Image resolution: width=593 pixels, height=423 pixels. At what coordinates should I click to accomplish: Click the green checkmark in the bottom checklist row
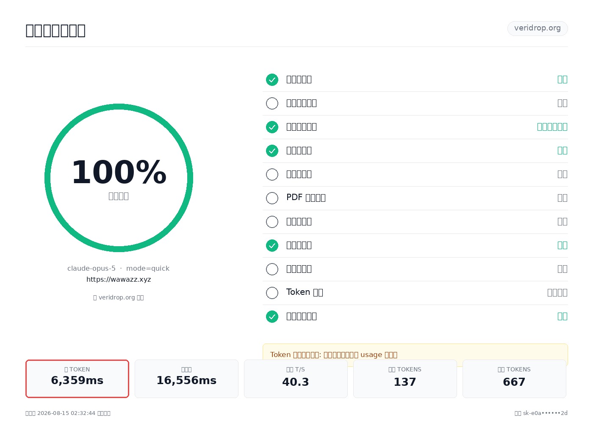pyautogui.click(x=272, y=316)
